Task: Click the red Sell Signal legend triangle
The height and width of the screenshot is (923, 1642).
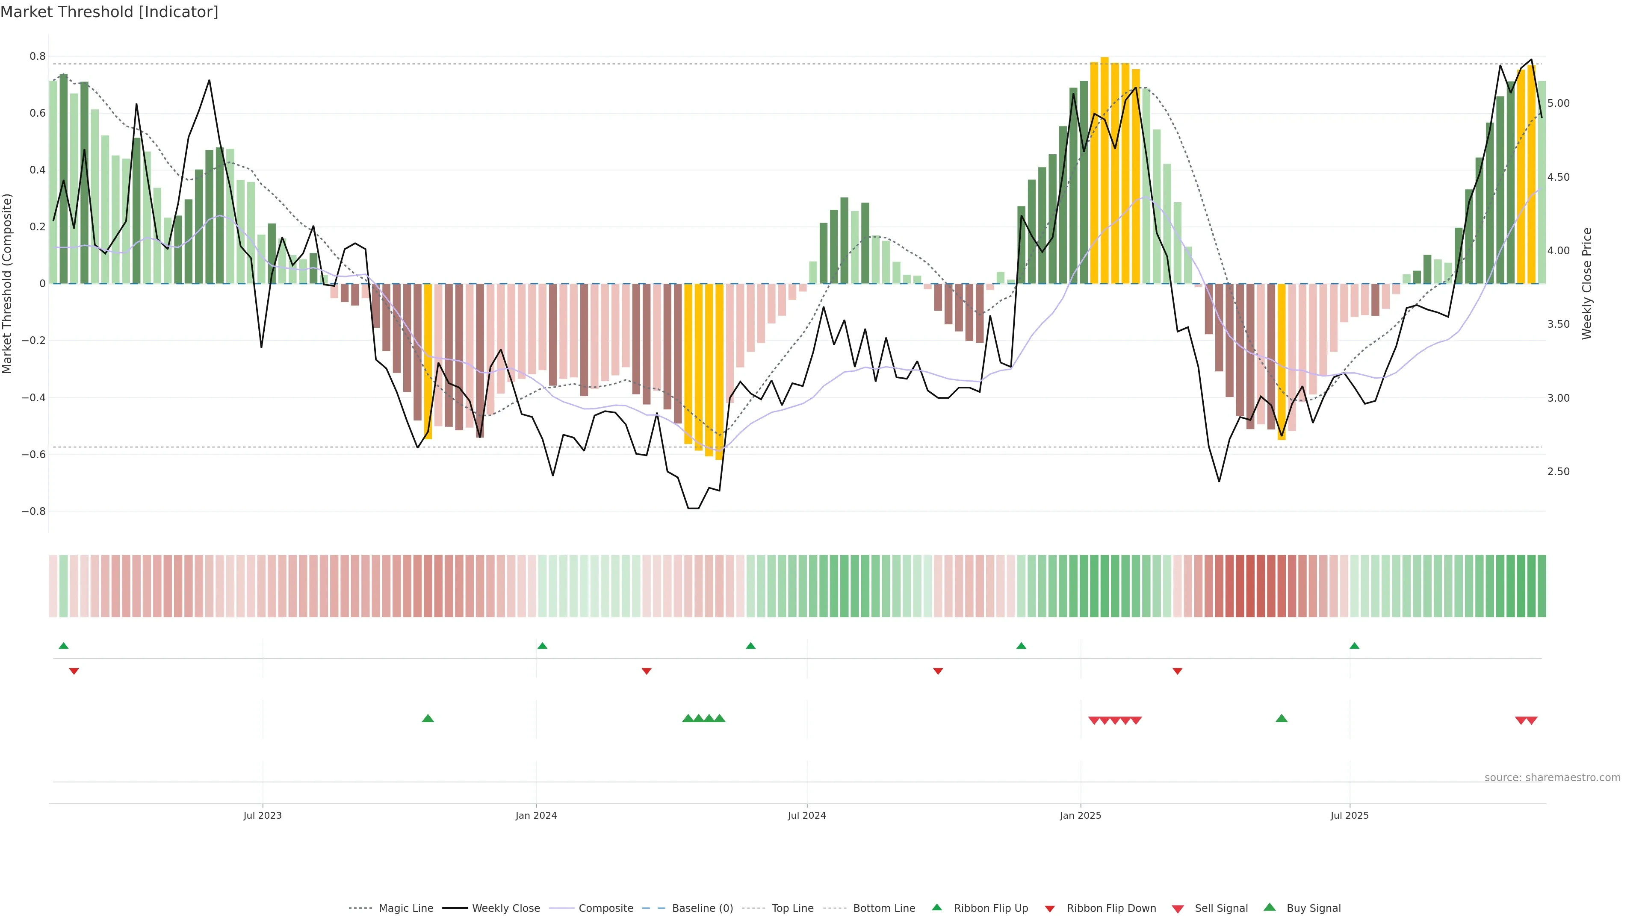Action: (x=1178, y=908)
